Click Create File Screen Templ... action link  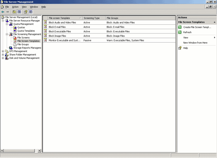197,27
